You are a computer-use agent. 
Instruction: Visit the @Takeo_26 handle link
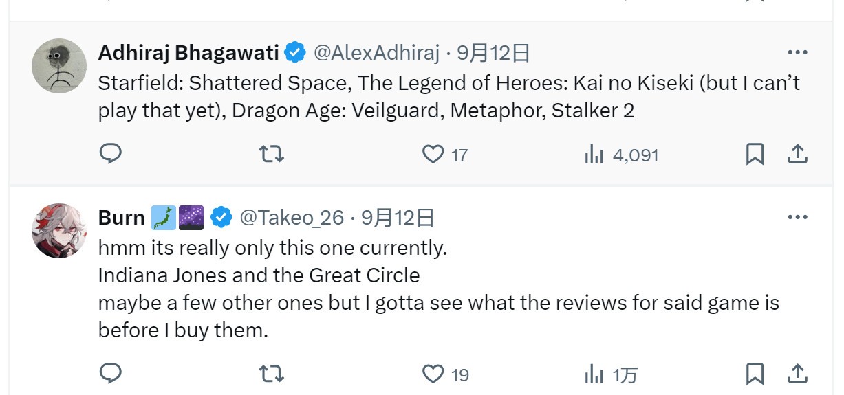point(291,218)
